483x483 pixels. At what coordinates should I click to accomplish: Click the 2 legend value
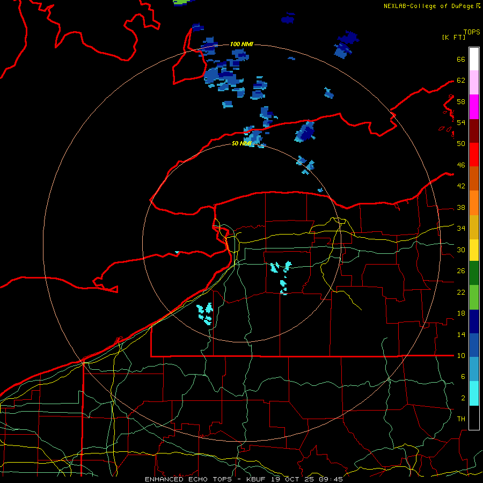coord(463,398)
